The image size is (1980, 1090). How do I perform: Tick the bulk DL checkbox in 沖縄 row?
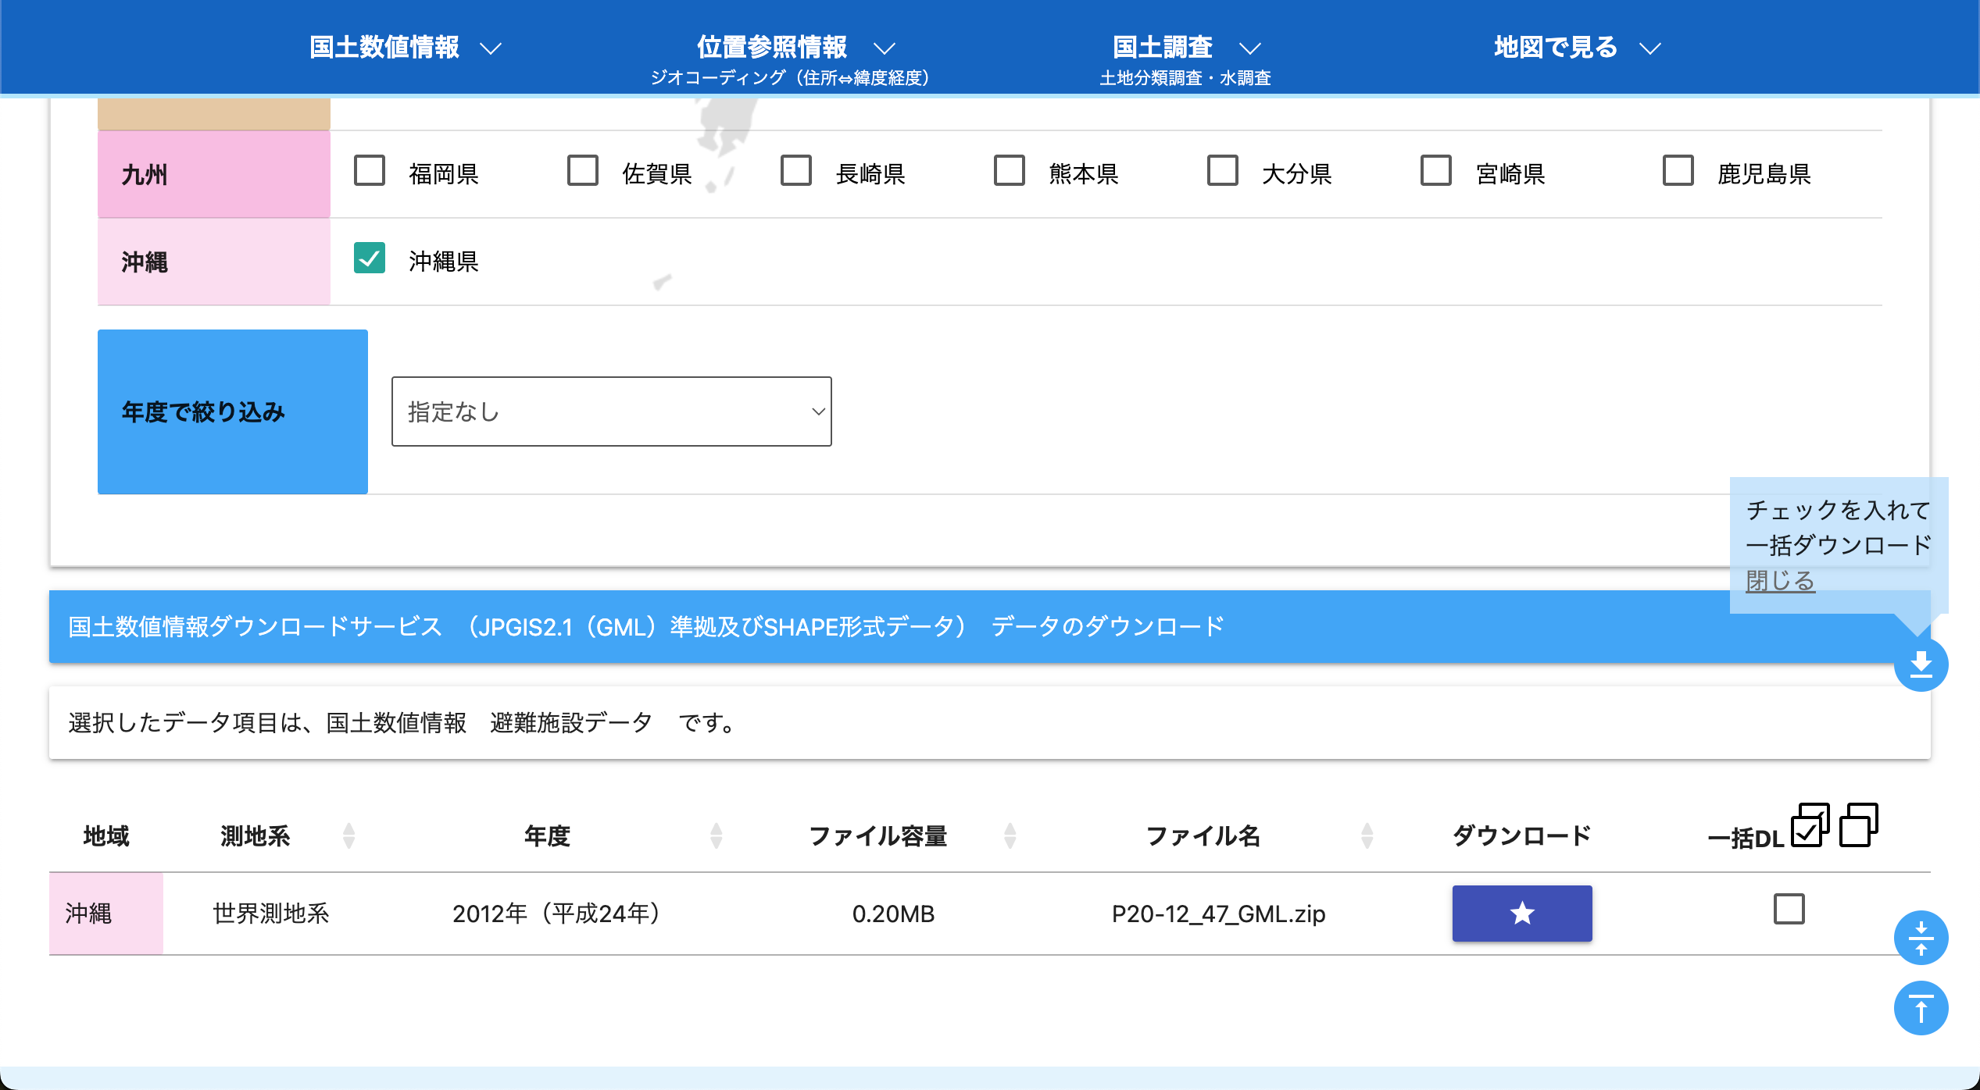[x=1789, y=910]
